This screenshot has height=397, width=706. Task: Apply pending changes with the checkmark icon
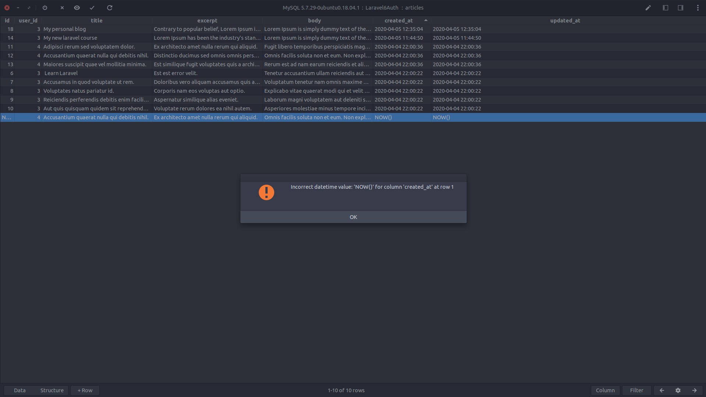[x=92, y=7]
